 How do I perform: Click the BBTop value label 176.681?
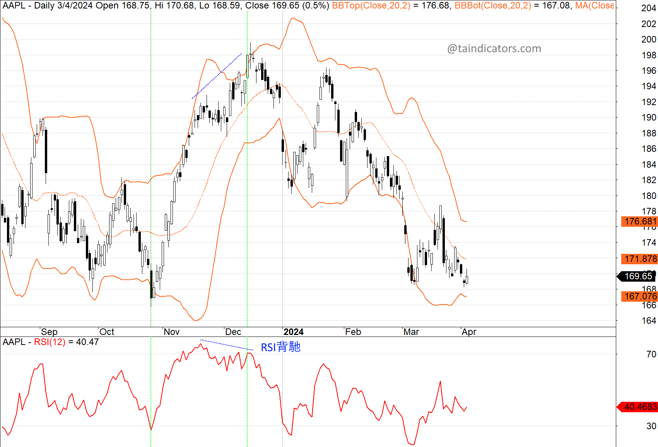click(x=639, y=221)
